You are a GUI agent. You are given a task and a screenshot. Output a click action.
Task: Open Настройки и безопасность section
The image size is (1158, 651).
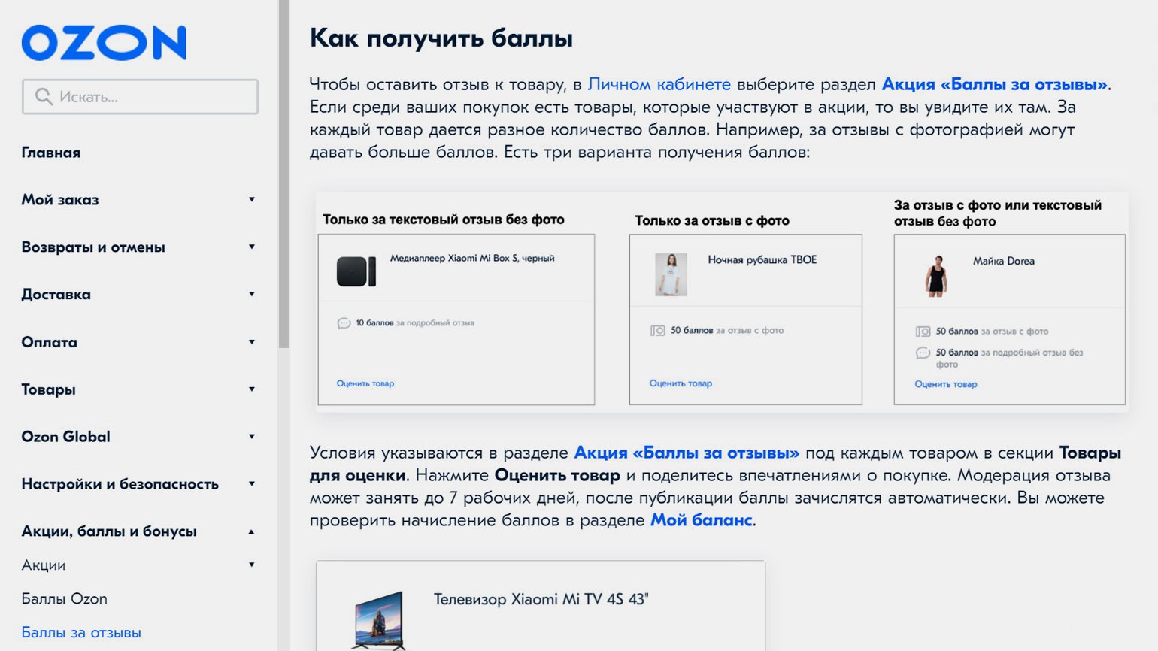(x=120, y=484)
